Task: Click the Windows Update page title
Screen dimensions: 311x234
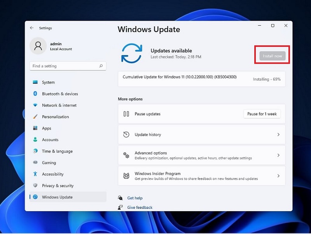Action: click(x=149, y=29)
